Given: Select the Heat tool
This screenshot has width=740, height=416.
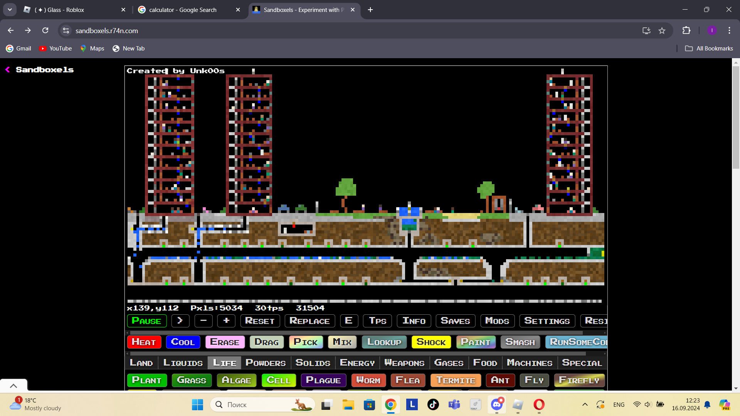Looking at the screenshot, I should 144,342.
